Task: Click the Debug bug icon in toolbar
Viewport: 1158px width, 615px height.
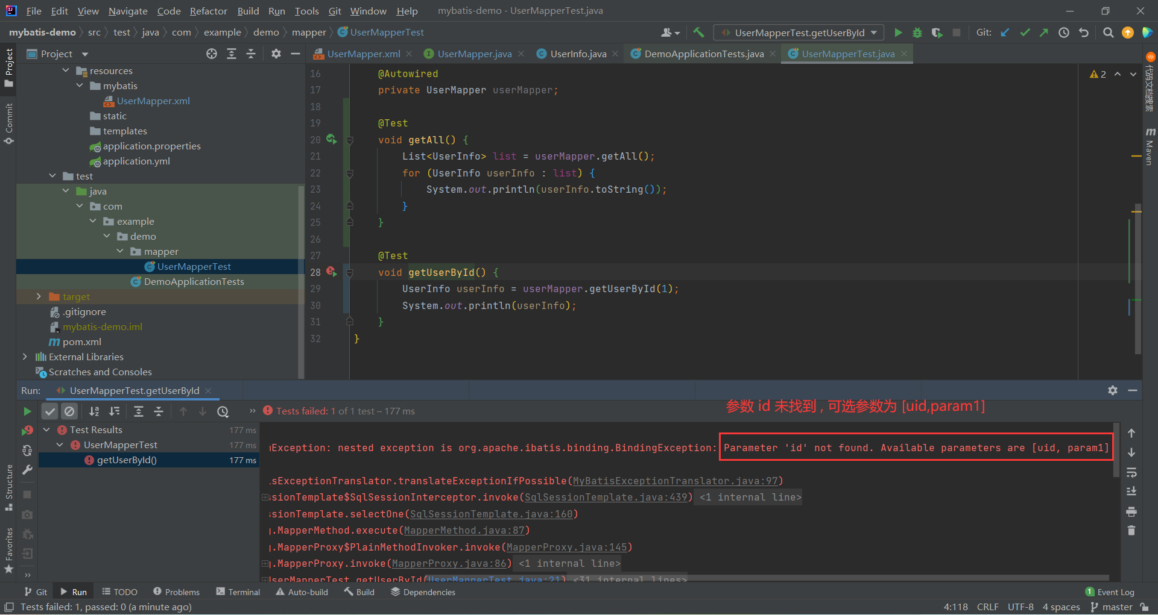Action: pos(917,33)
